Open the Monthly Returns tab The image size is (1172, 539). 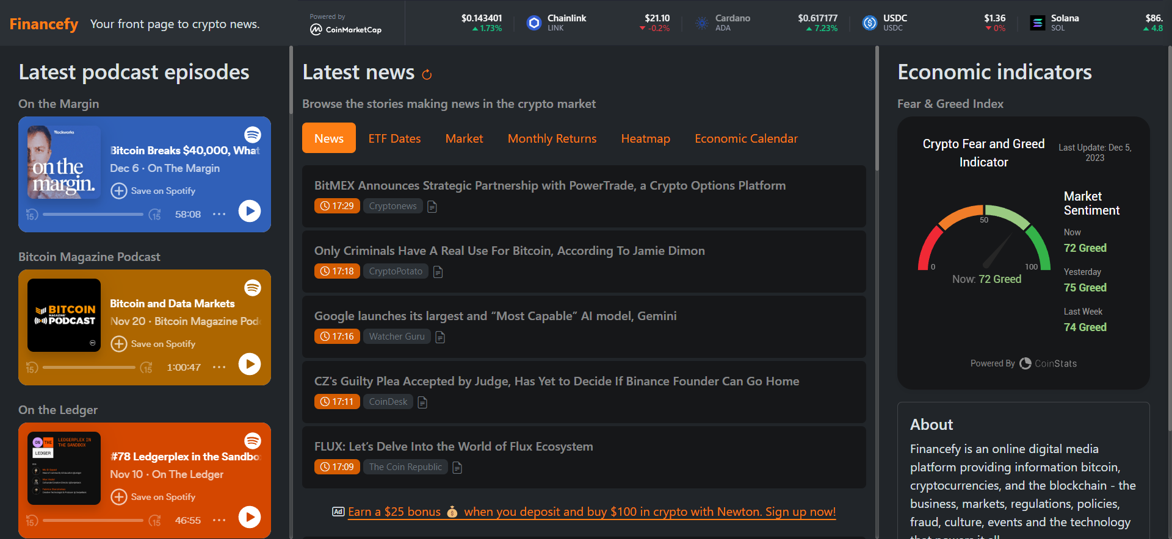point(552,138)
